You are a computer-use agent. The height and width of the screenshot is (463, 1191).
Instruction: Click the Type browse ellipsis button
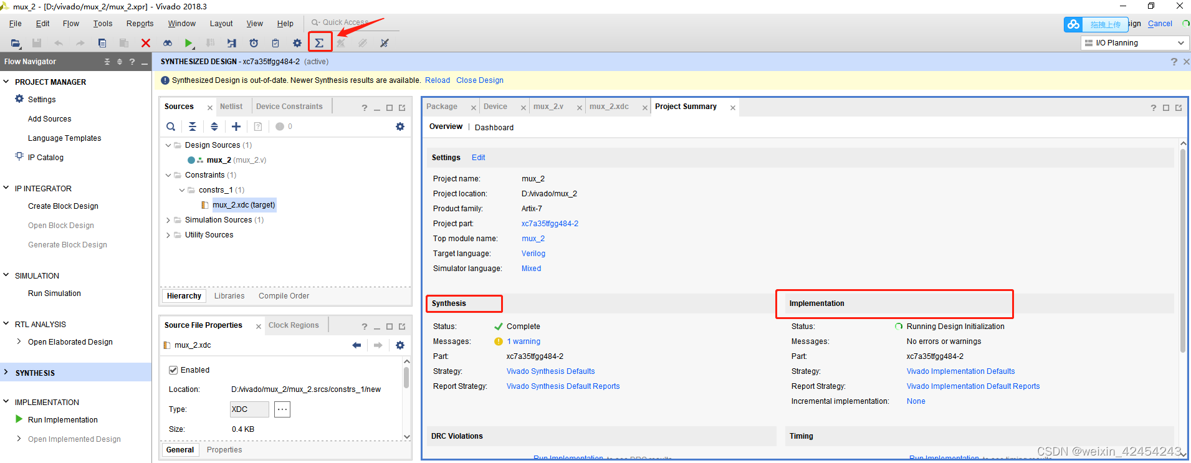282,409
